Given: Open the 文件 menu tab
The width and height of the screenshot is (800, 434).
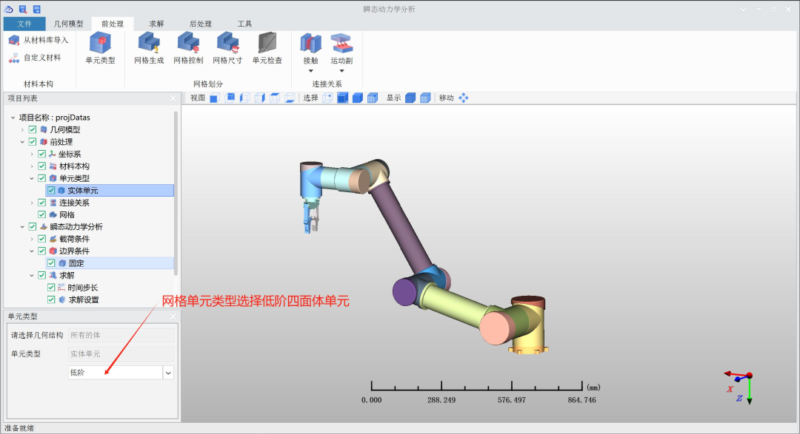Looking at the screenshot, I should (x=24, y=24).
